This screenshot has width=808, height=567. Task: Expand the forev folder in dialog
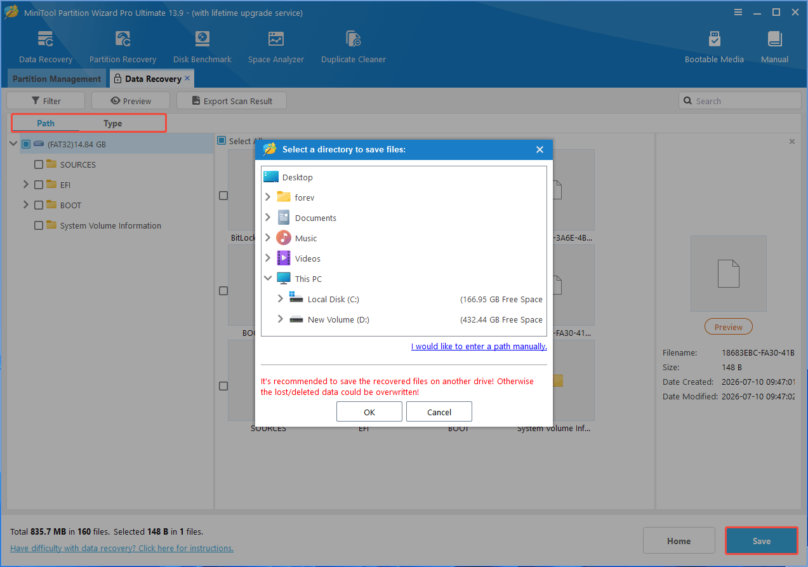(268, 197)
